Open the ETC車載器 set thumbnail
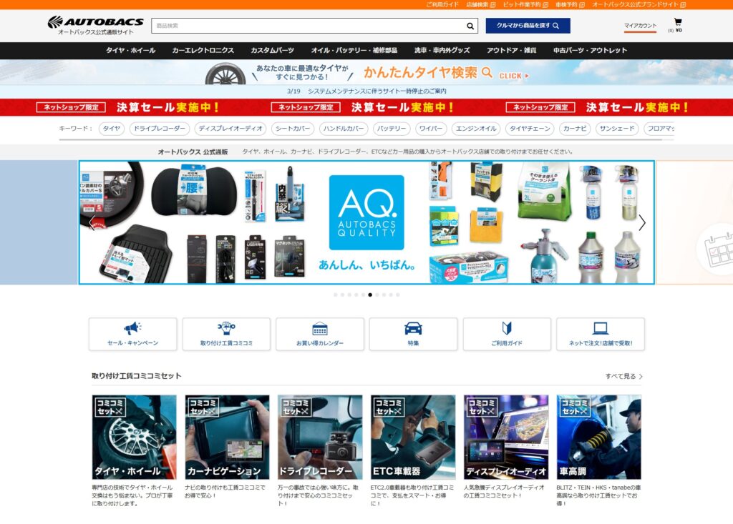The image size is (733, 524). point(413,437)
